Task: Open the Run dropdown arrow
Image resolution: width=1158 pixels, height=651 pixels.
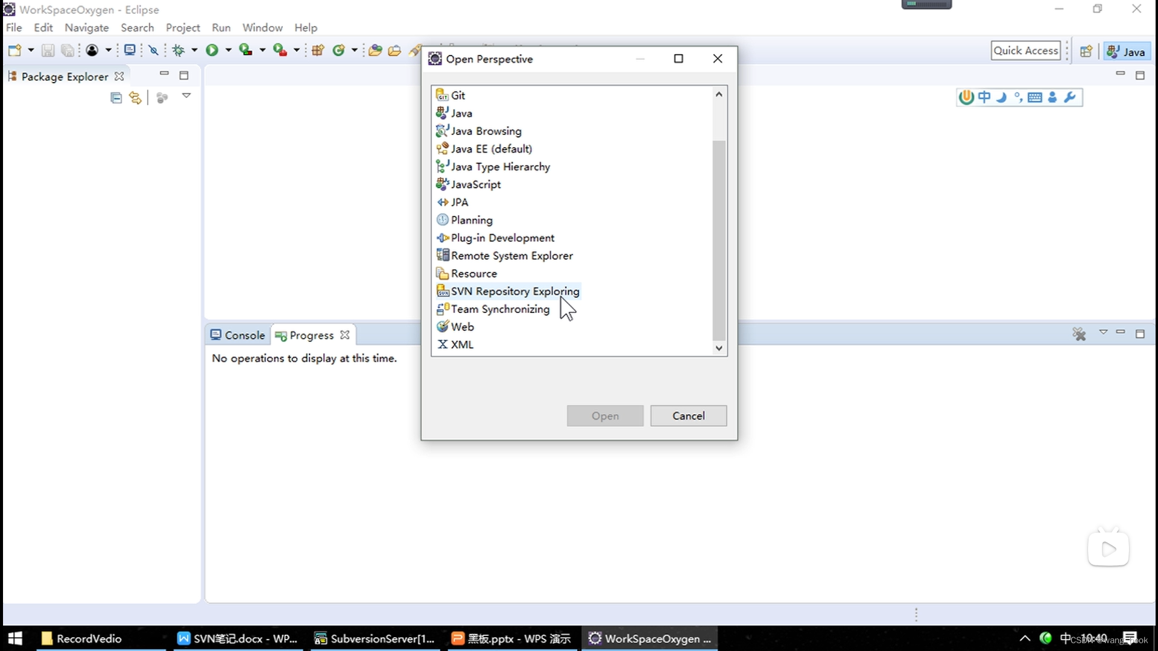Action: click(x=229, y=51)
